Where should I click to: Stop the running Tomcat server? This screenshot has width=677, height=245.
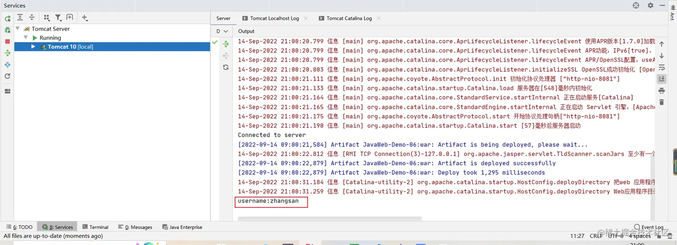[x=7, y=42]
